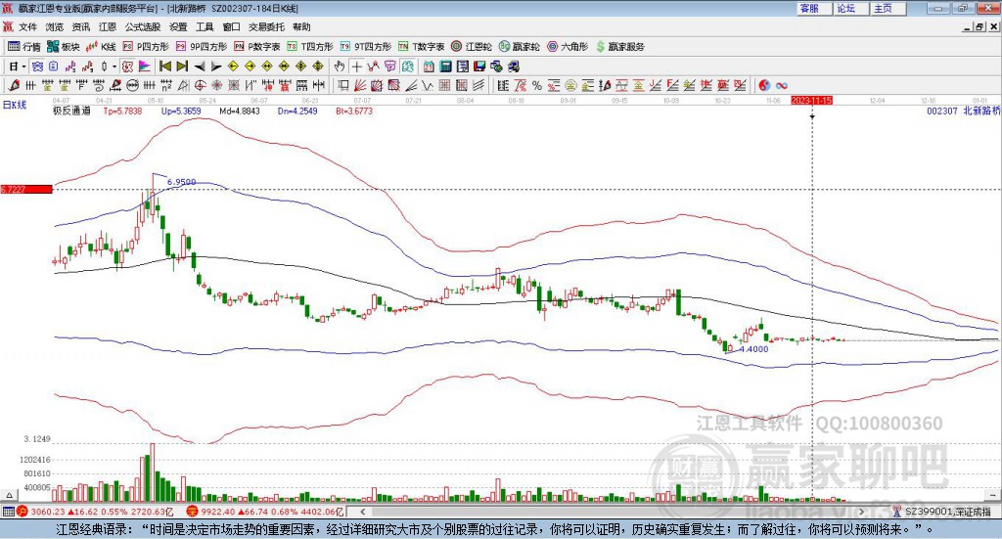Open the P数字表 tool
Viewport: 1002px width, 539px height.
point(257,47)
